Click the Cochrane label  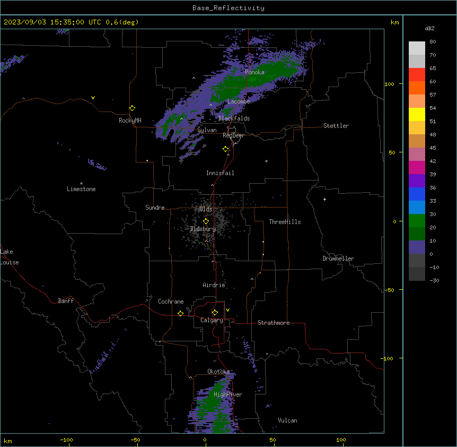[171, 302]
